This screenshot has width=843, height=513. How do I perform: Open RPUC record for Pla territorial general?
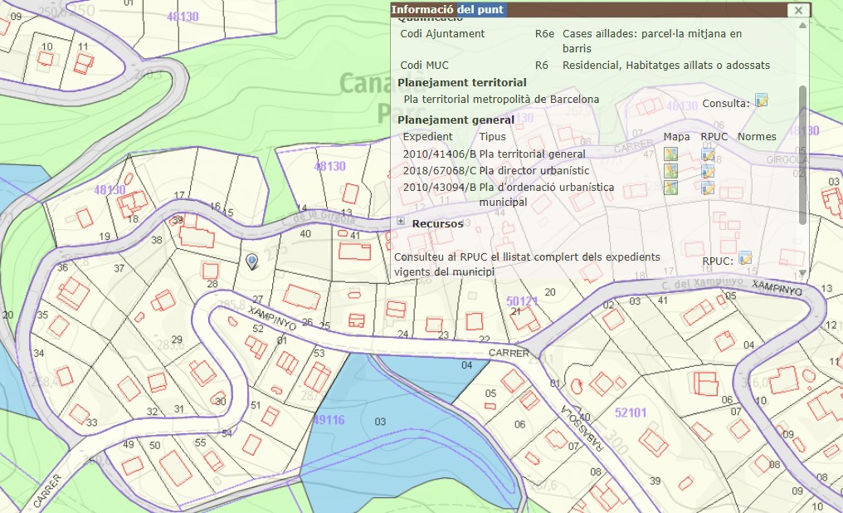coord(708,154)
